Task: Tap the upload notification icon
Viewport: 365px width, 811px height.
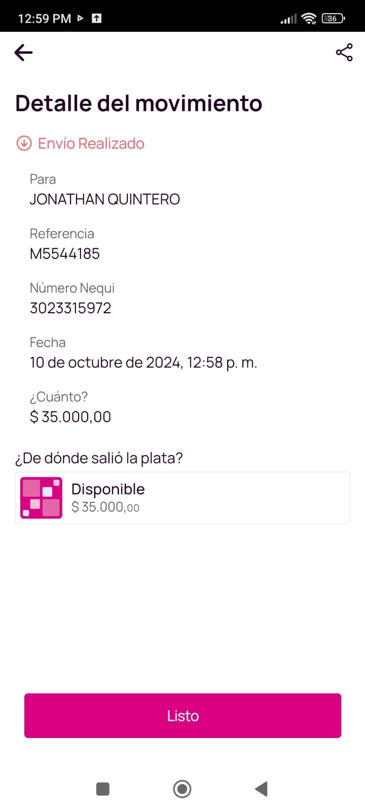Action: pos(96,19)
